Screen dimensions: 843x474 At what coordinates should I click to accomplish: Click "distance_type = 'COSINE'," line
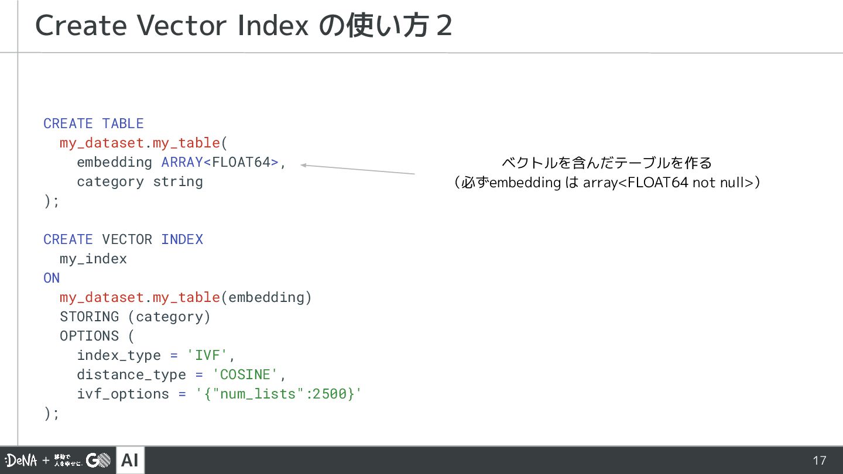coord(181,375)
